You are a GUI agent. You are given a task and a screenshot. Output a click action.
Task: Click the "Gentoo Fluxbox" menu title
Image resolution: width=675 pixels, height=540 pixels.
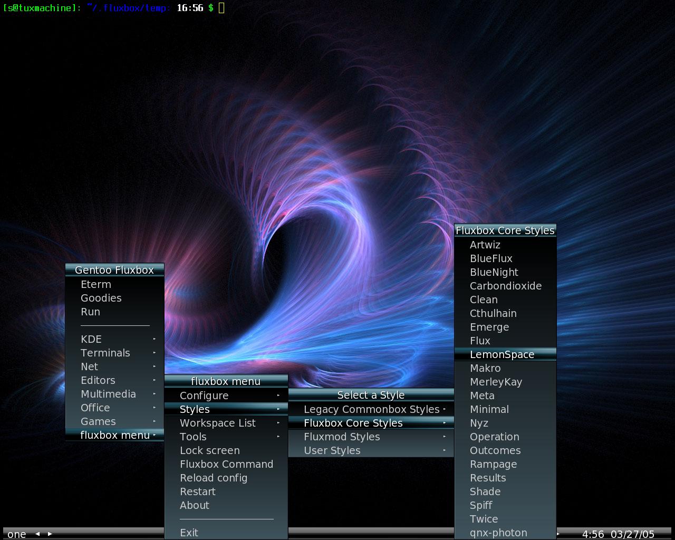pos(115,270)
